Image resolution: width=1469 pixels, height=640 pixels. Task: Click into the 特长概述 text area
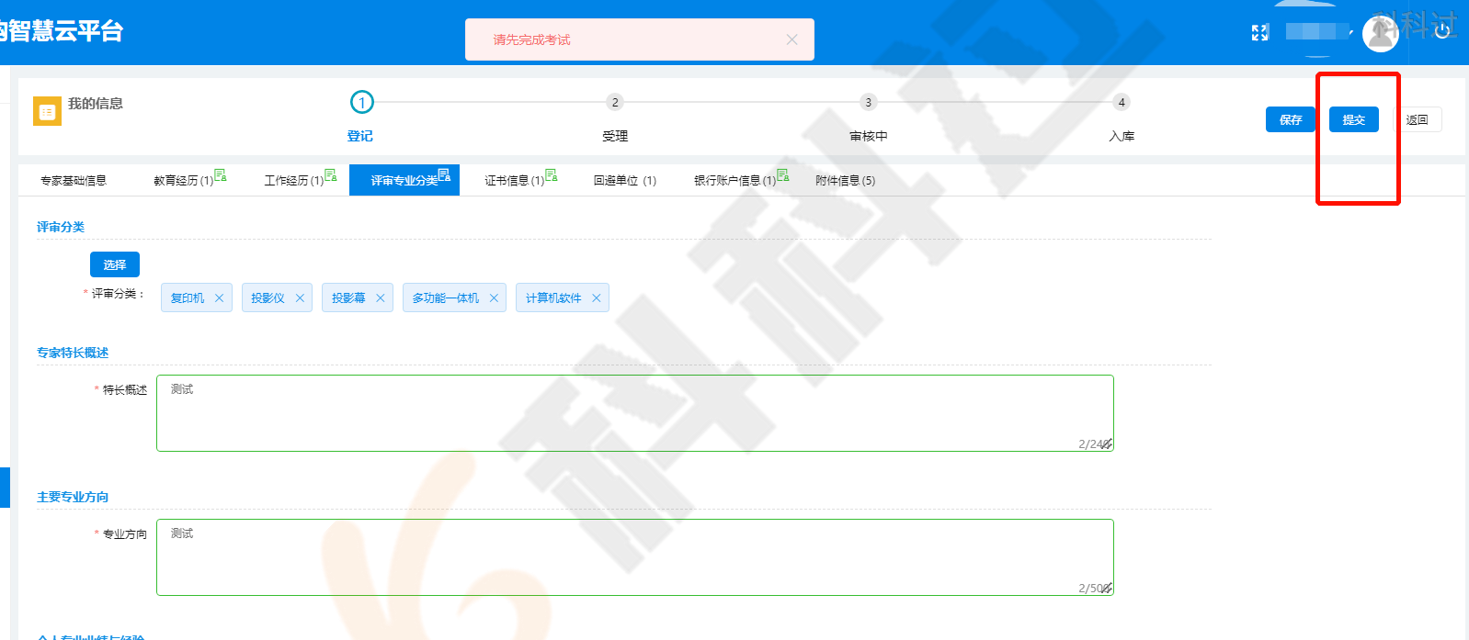point(634,413)
